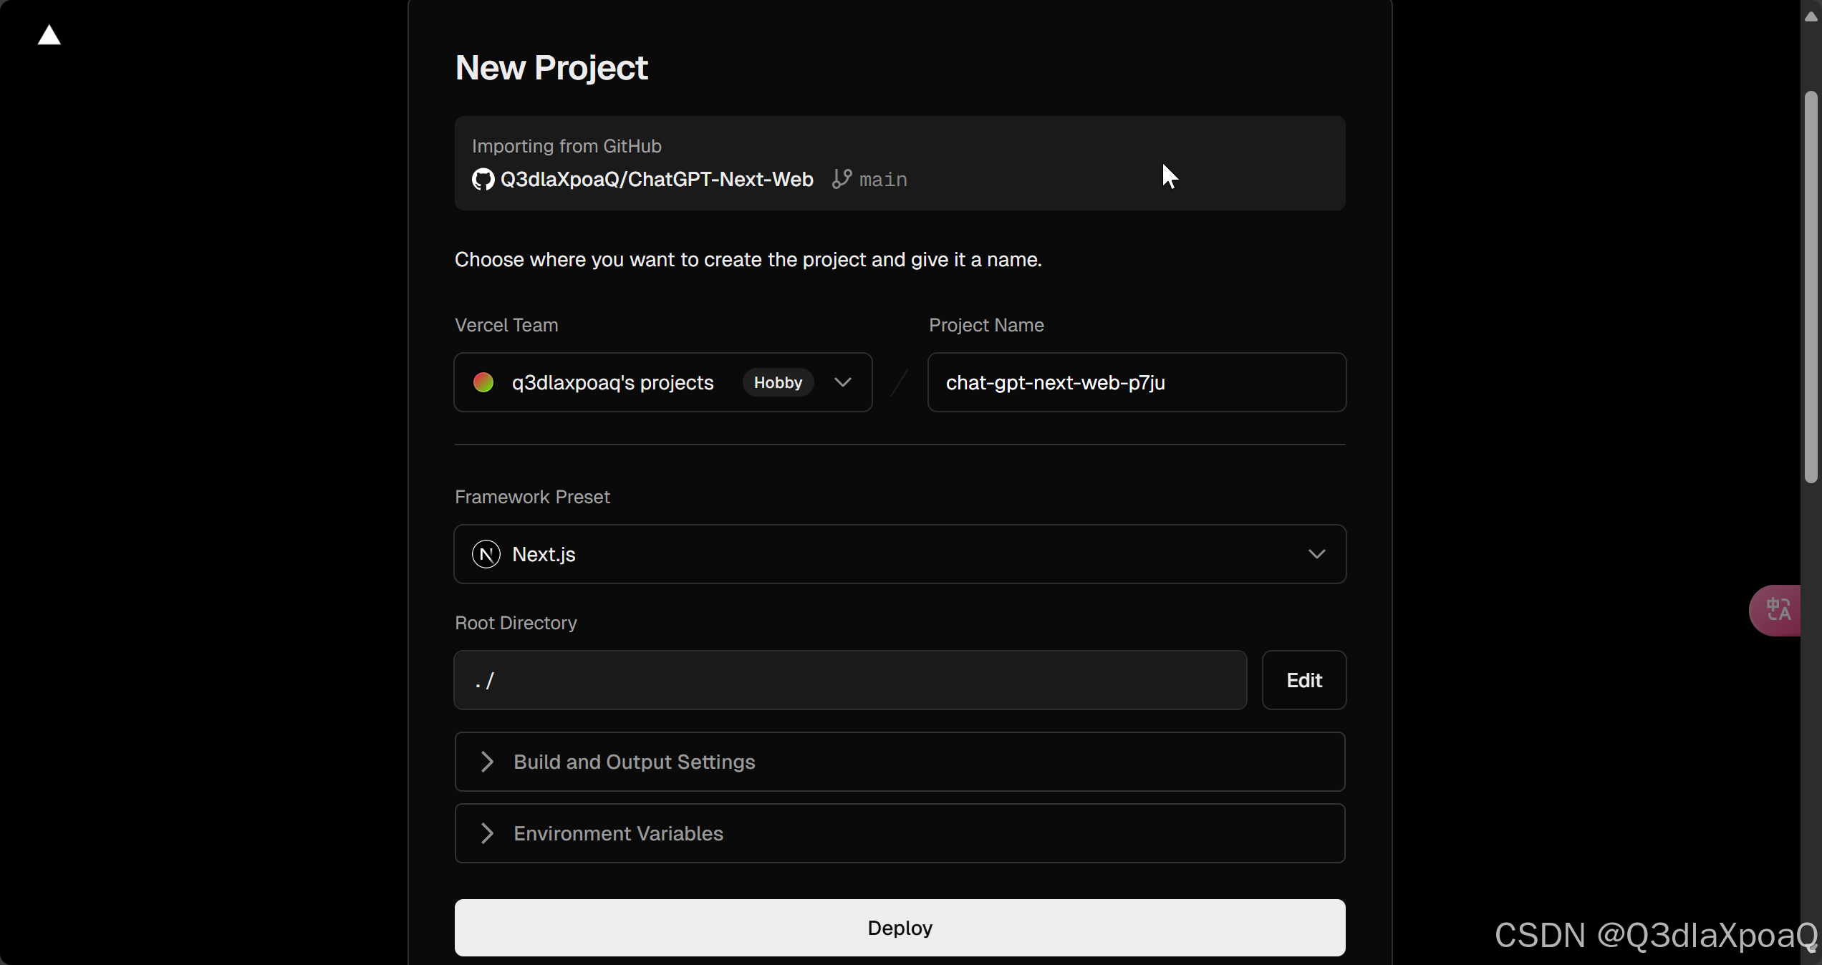The width and height of the screenshot is (1822, 965).
Task: Click the vertical scrollbar thumb
Action: coord(1811,286)
